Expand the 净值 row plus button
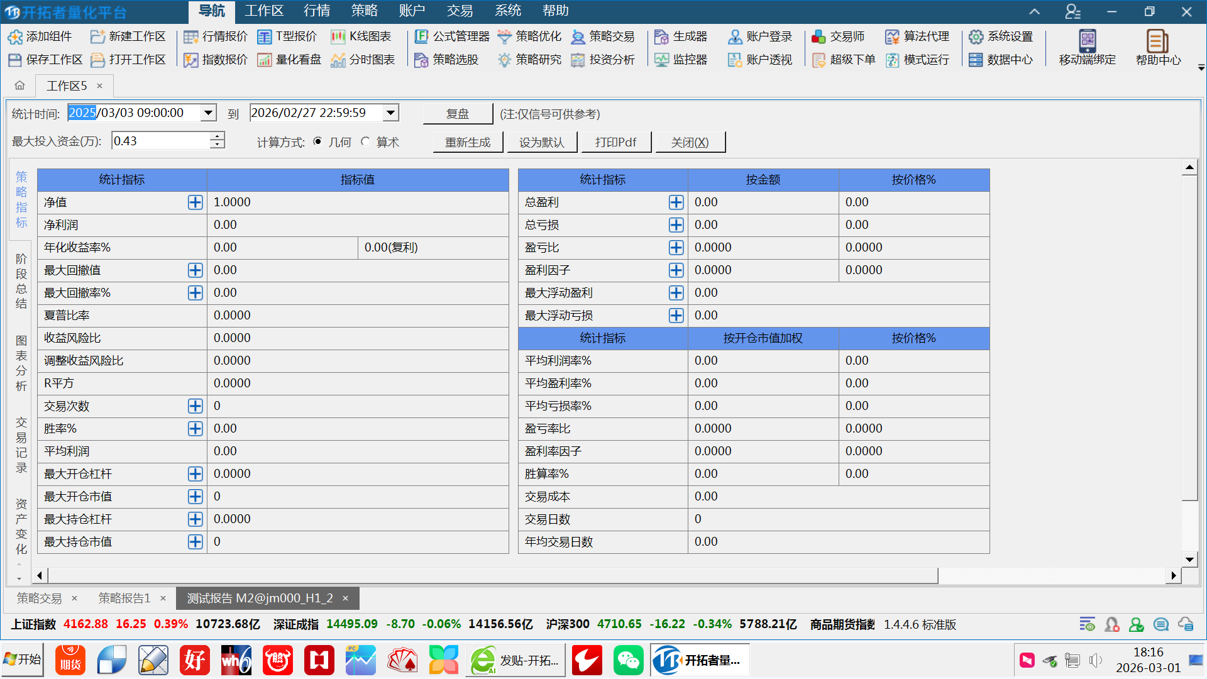Image resolution: width=1207 pixels, height=679 pixels. pyautogui.click(x=196, y=202)
